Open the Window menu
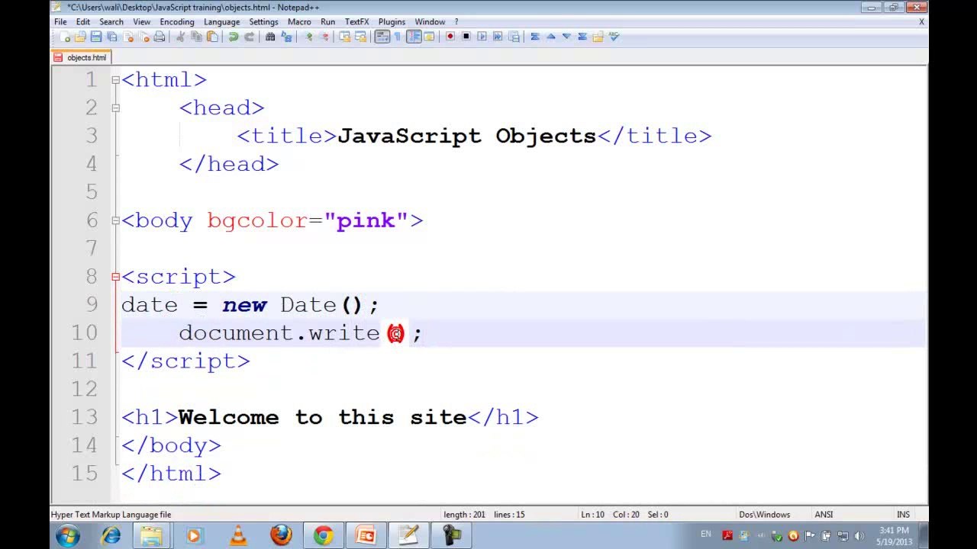The height and width of the screenshot is (549, 977). pyautogui.click(x=430, y=21)
